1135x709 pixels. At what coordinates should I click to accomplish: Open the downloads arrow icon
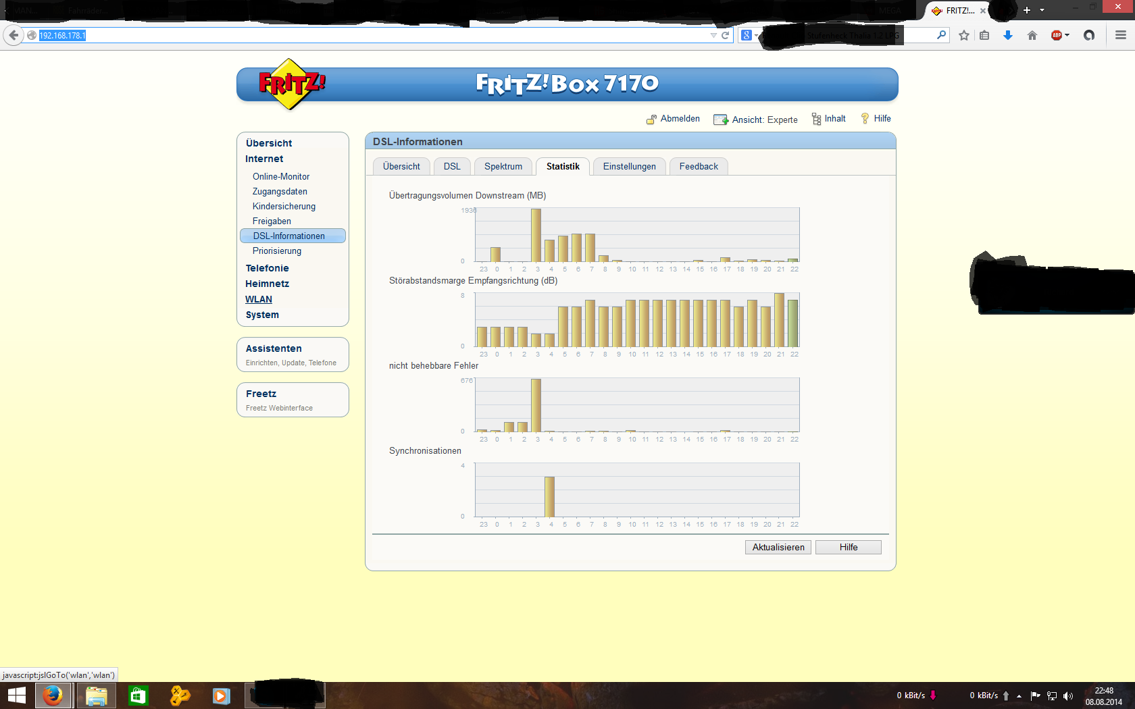coord(1008,35)
